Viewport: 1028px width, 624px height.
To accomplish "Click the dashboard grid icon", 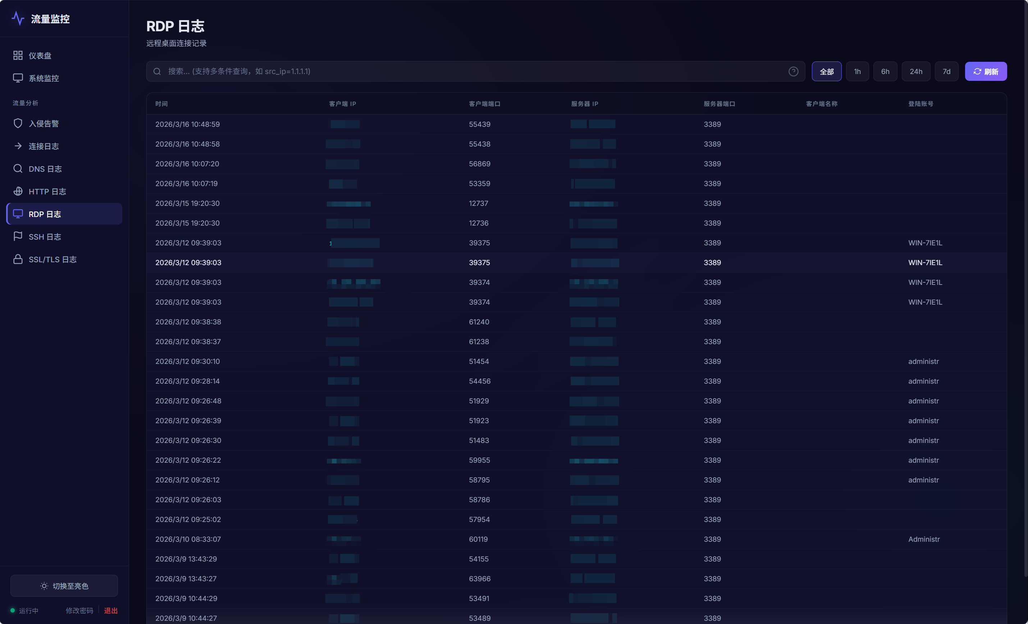I will click(x=18, y=55).
